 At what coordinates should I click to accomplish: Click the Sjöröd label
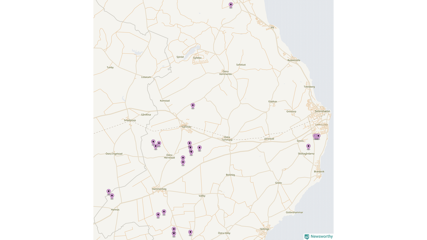pyautogui.click(x=180, y=57)
